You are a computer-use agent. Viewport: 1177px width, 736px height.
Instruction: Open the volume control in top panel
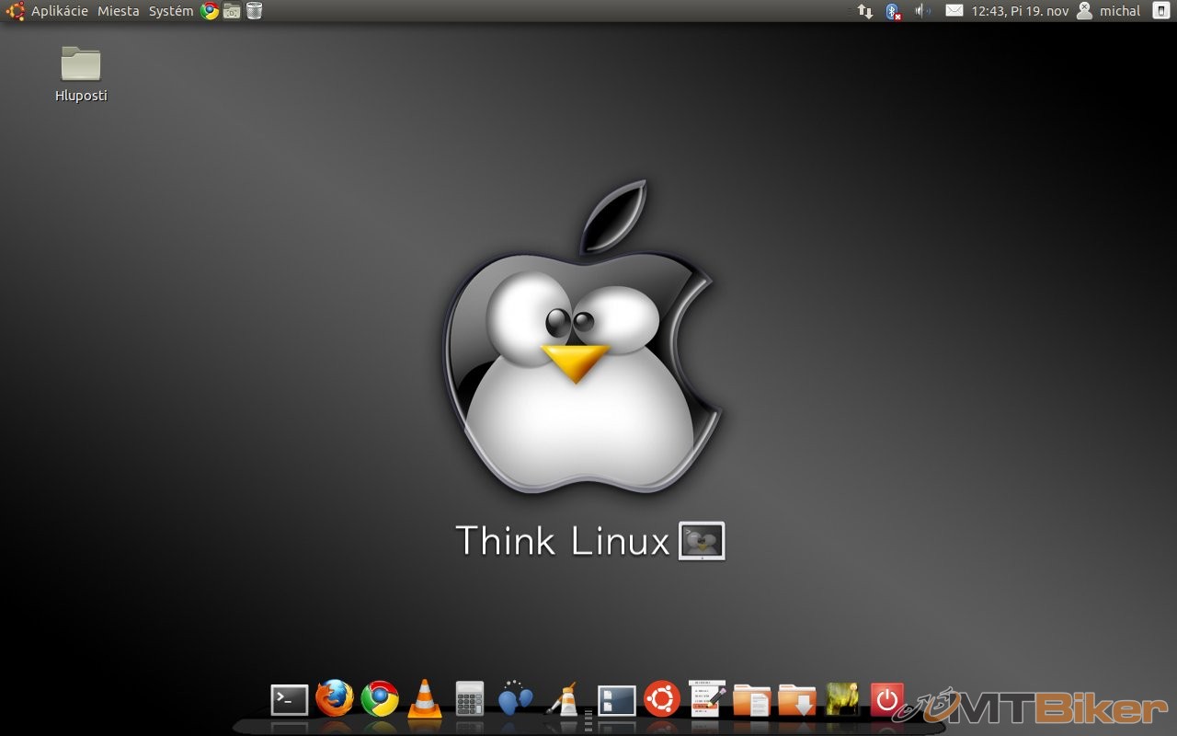(x=922, y=11)
